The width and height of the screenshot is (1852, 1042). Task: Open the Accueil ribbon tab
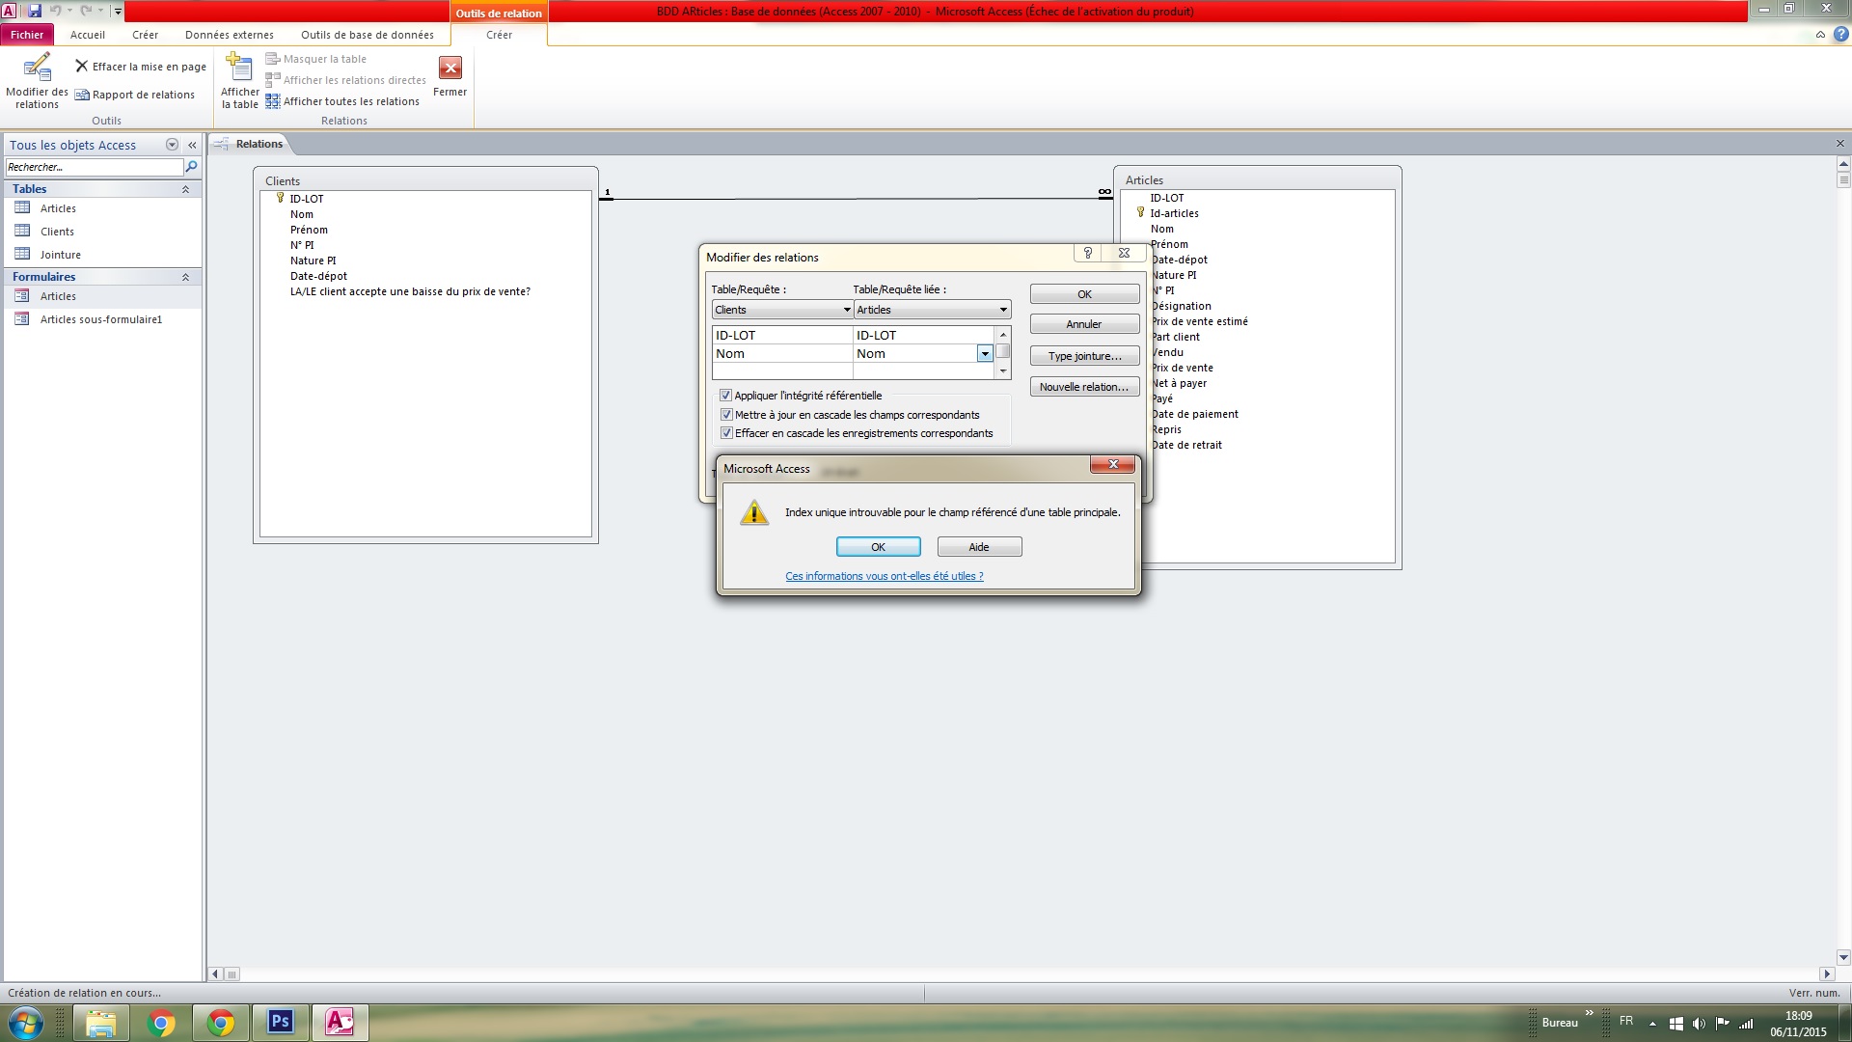88,35
